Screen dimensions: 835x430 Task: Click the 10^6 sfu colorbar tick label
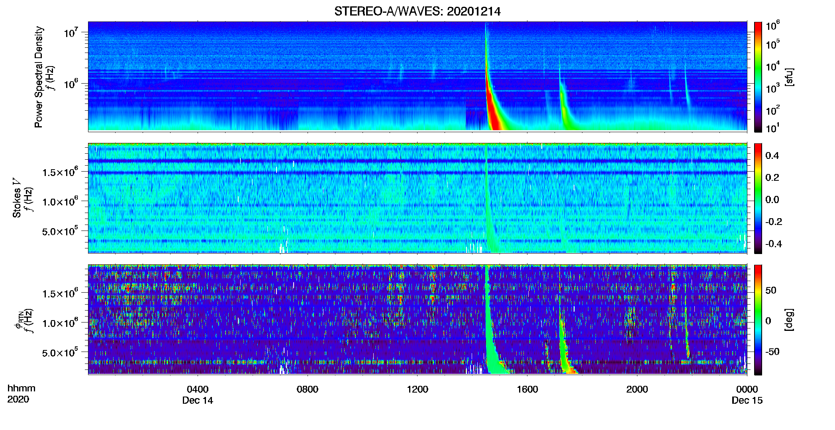pos(773,25)
